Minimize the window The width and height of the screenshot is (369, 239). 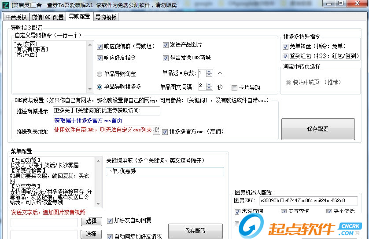point(329,4)
